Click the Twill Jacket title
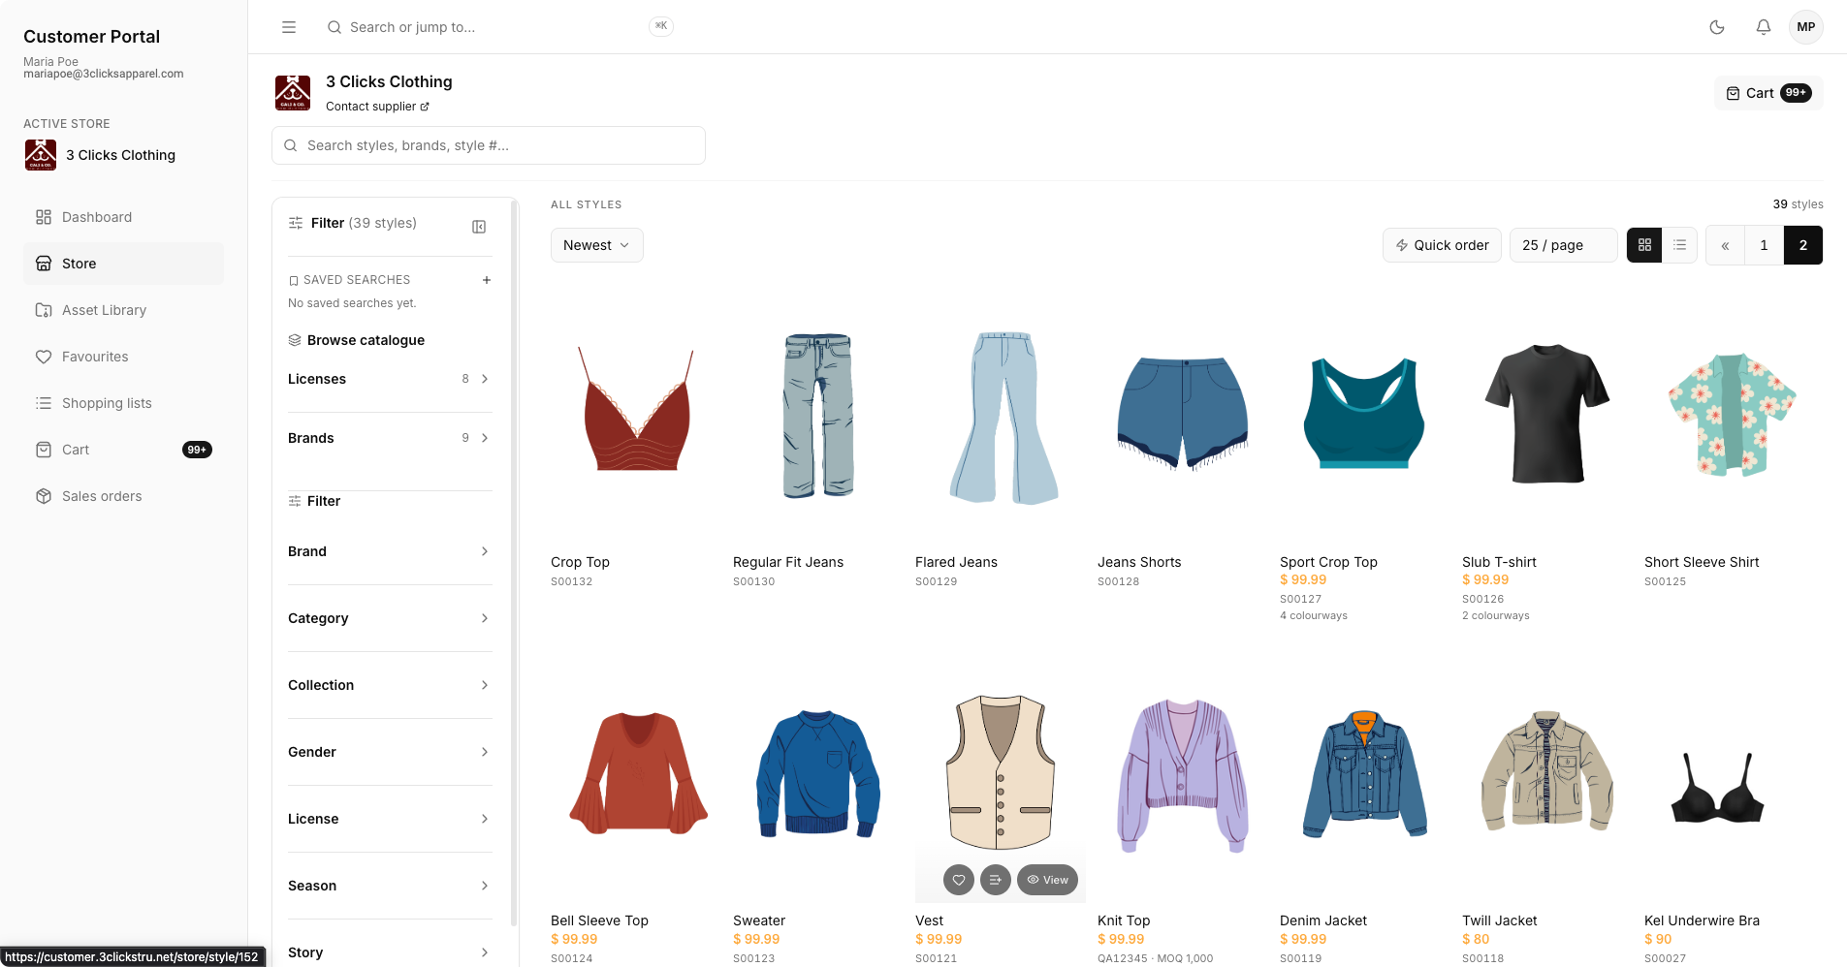 (x=1500, y=920)
